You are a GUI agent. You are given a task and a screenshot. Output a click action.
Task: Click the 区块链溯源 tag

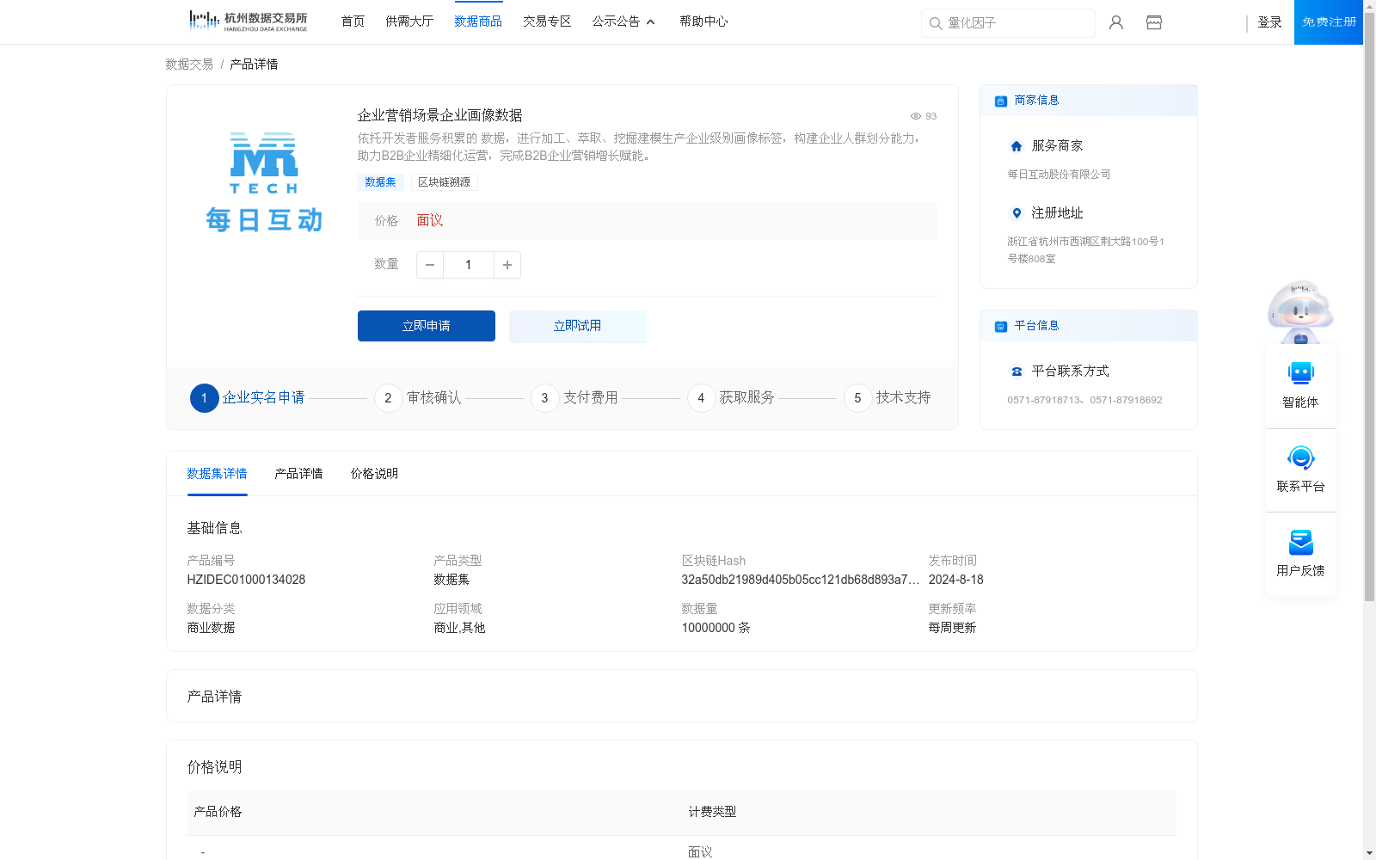[x=444, y=182]
